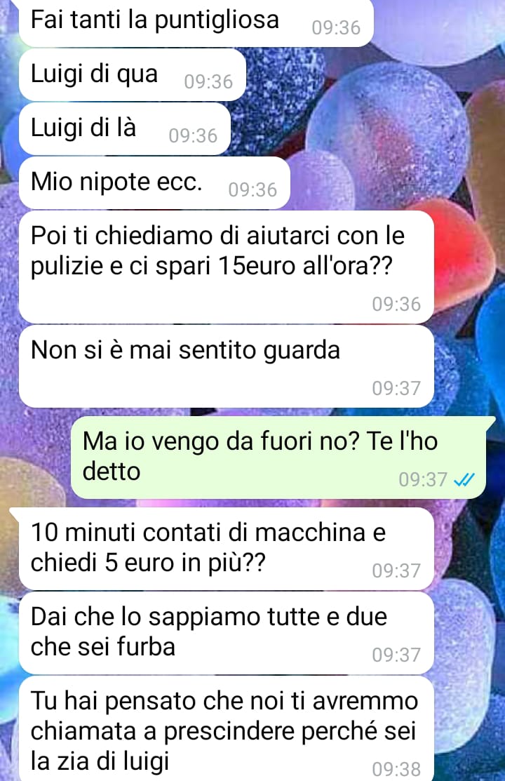The width and height of the screenshot is (505, 781).
Task: Select the message 'Fai tanti la puntigliosa'
Action: tap(196, 22)
